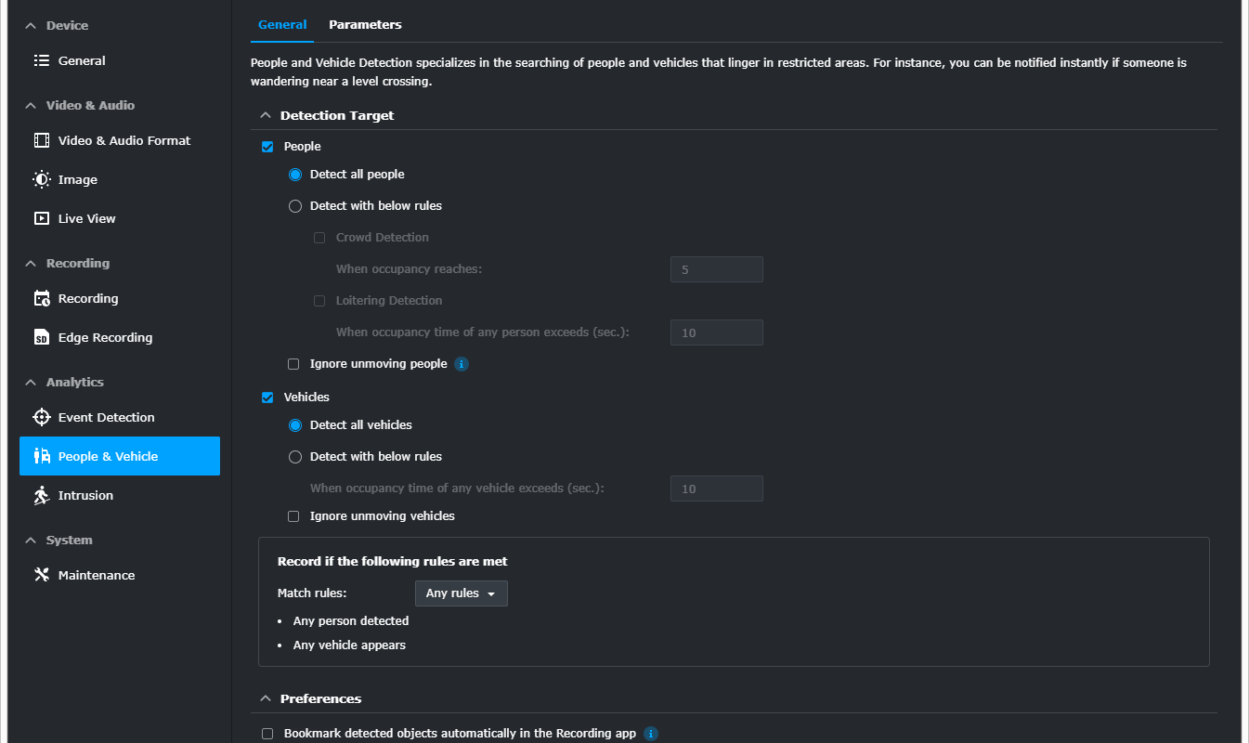1249x743 pixels.
Task: Collapse the Detection Target section
Action: point(265,116)
